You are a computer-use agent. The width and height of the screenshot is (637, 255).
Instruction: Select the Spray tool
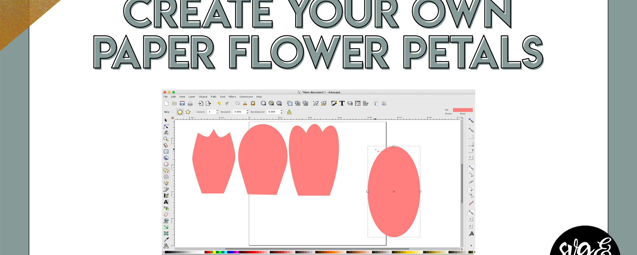[166, 208]
